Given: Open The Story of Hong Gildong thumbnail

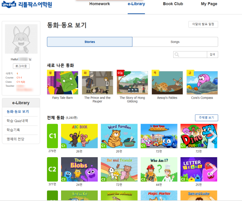Looking at the screenshot, I should point(132,83).
